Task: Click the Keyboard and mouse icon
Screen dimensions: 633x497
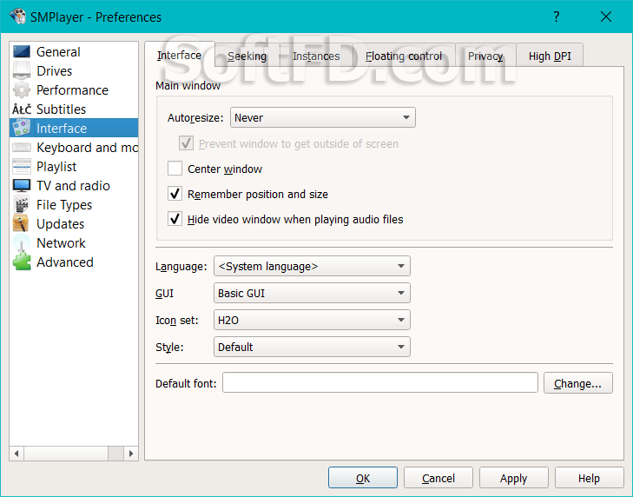Action: [22, 148]
